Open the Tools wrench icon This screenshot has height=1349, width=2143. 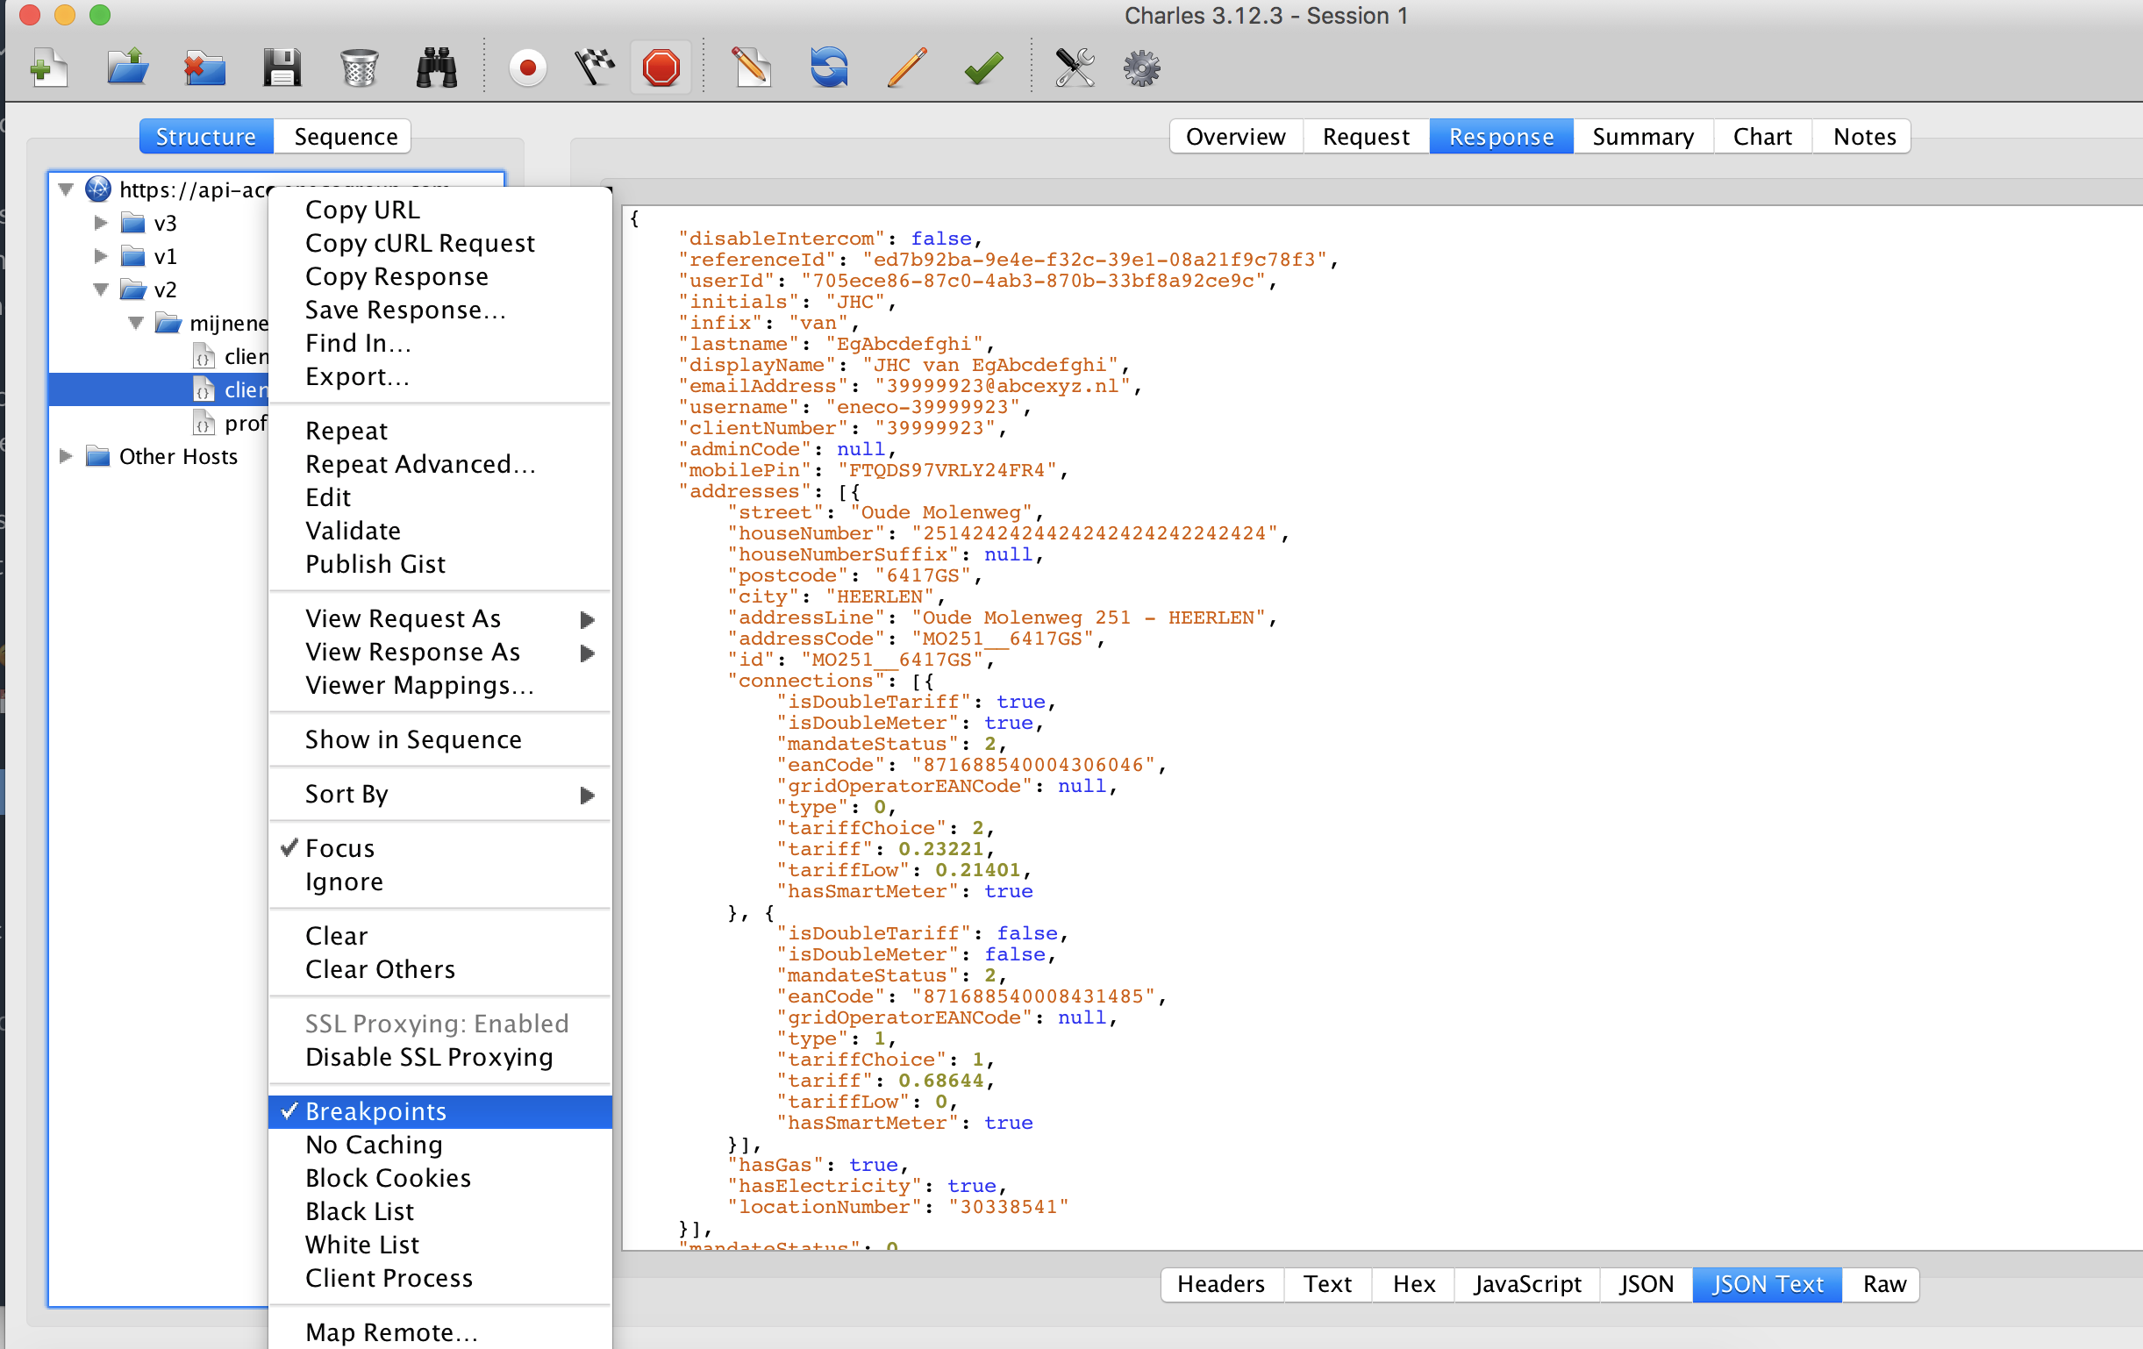pos(1075,67)
